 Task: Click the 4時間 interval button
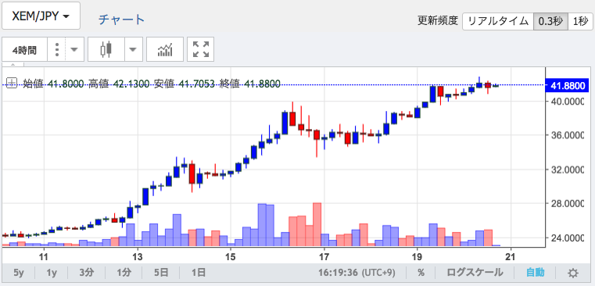click(x=24, y=49)
